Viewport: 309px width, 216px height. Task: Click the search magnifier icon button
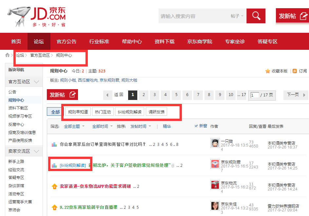tap(256, 16)
